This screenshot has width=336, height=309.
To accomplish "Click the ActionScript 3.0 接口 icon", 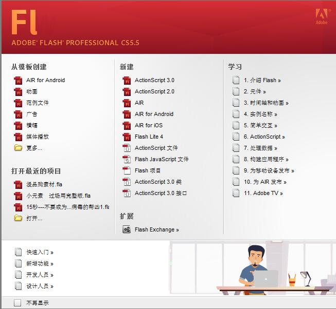I will [127, 194].
